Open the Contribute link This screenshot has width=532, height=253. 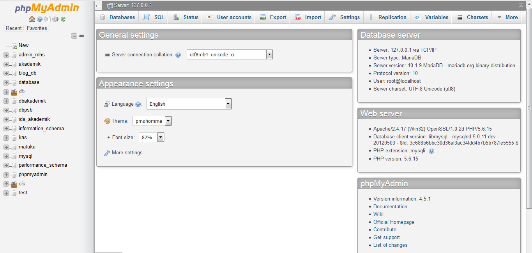[385, 230]
